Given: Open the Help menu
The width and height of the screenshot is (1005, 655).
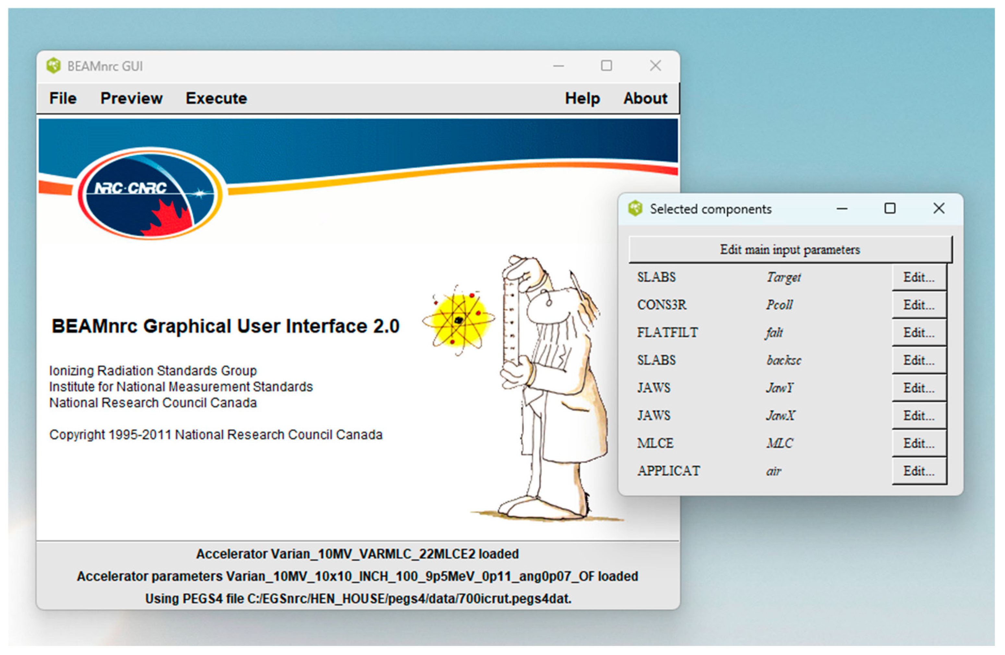Looking at the screenshot, I should (582, 98).
